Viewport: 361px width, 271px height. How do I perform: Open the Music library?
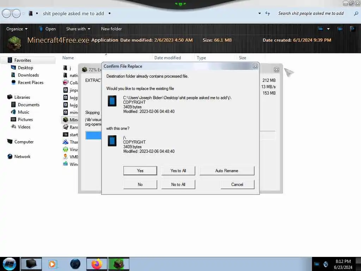click(24, 112)
